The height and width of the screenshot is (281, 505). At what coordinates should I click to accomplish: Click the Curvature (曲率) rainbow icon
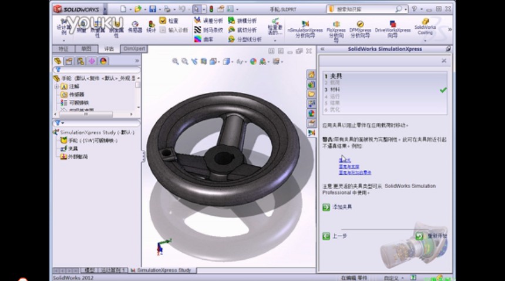tap(197, 39)
